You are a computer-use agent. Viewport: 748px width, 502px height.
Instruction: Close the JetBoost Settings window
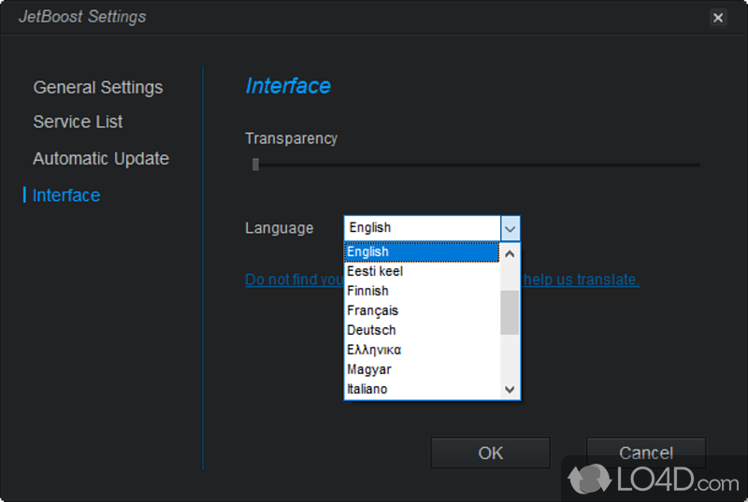click(x=717, y=18)
